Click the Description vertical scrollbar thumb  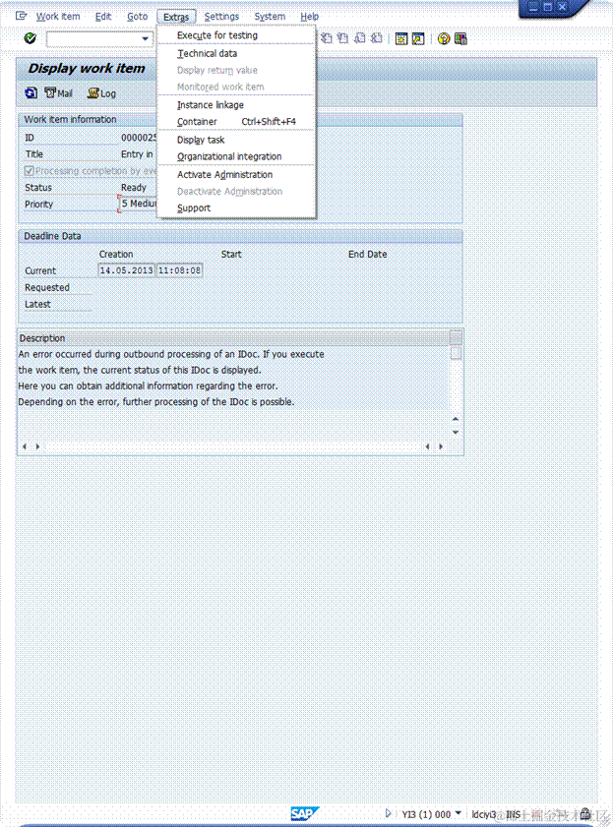coord(456,352)
